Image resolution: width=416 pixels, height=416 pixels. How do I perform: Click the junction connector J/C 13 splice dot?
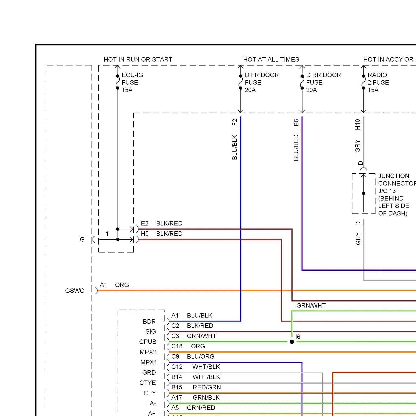(364, 193)
